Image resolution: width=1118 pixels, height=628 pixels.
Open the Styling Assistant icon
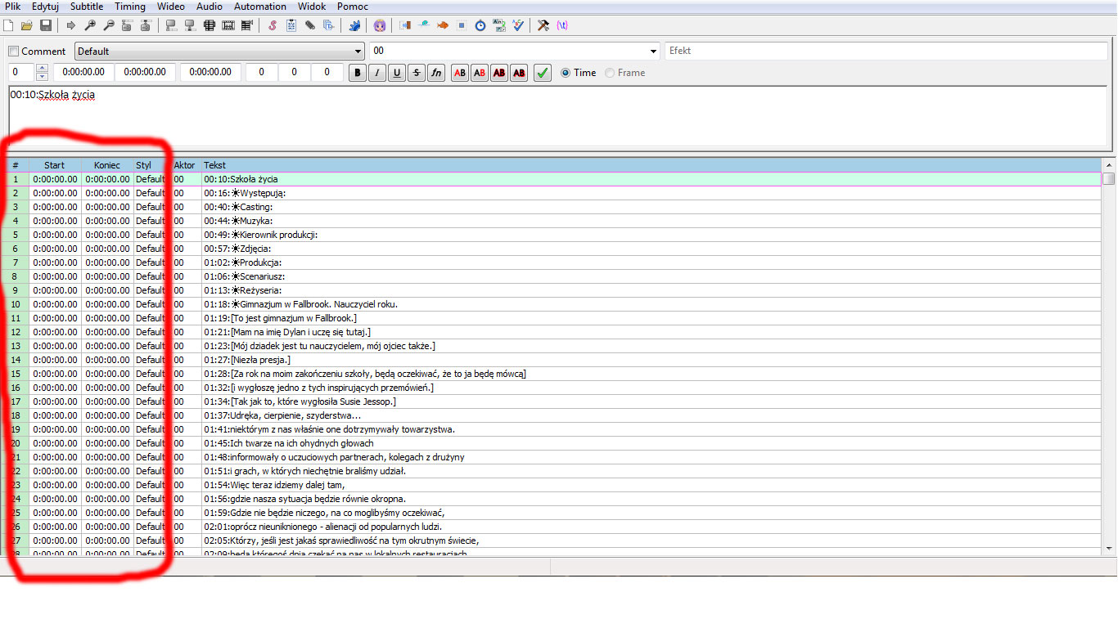tap(424, 25)
